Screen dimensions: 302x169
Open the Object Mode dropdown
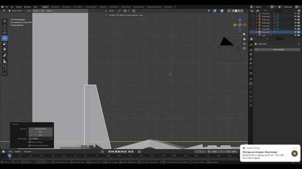click(x=17, y=11)
